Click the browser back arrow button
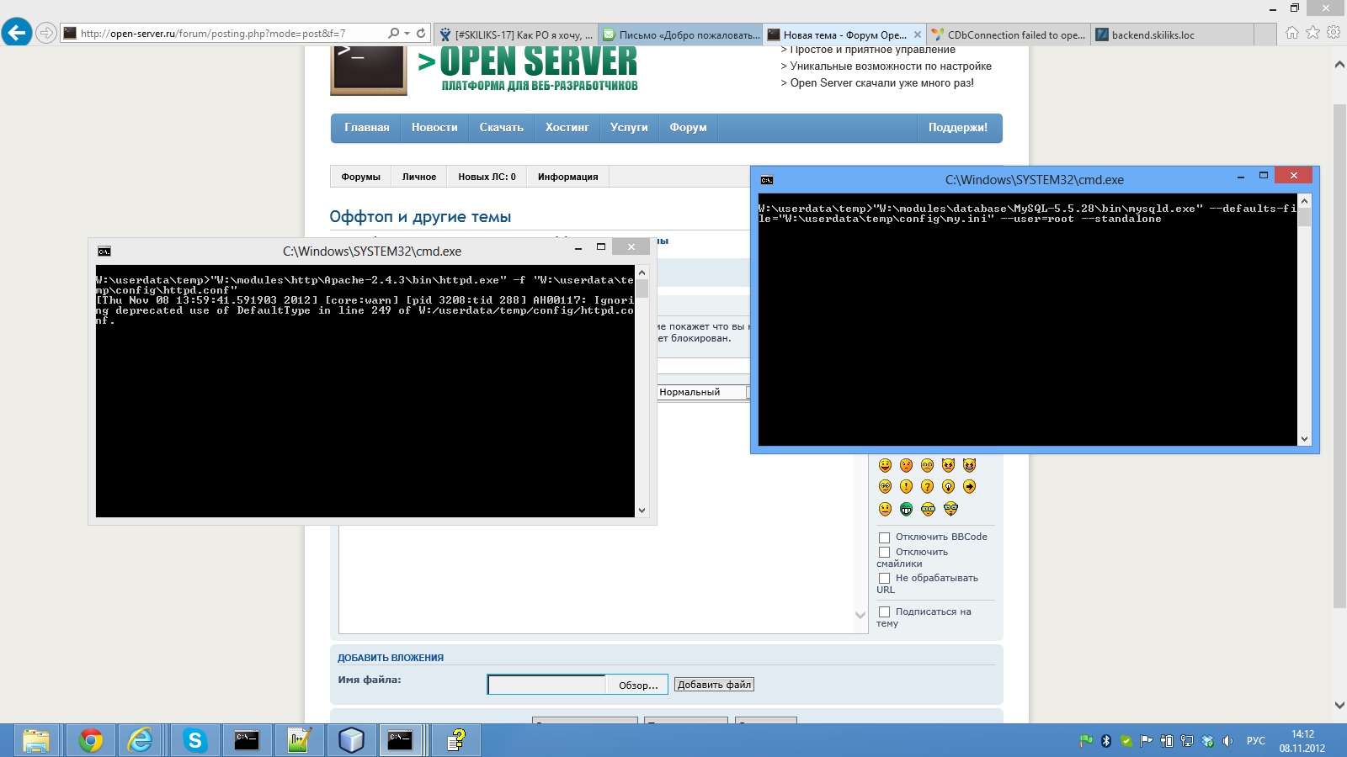 tap(17, 33)
